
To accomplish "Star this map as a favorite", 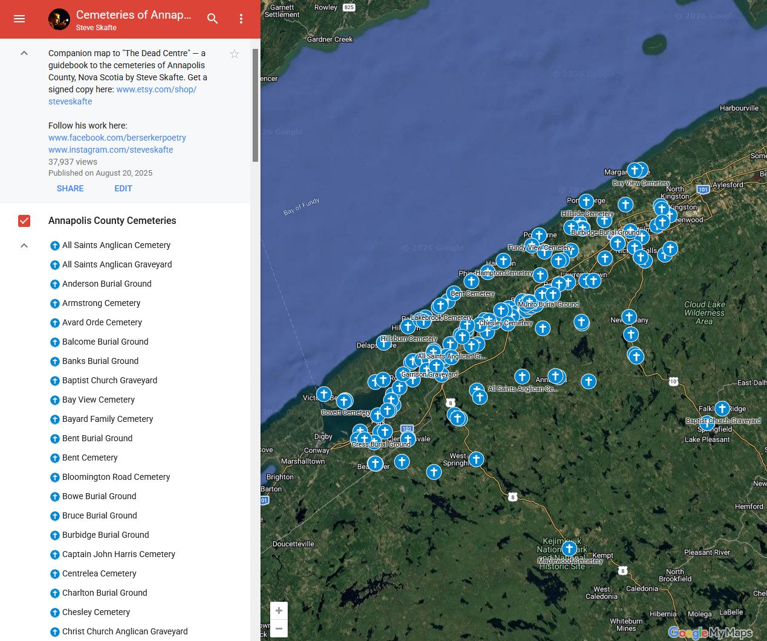I will point(235,54).
